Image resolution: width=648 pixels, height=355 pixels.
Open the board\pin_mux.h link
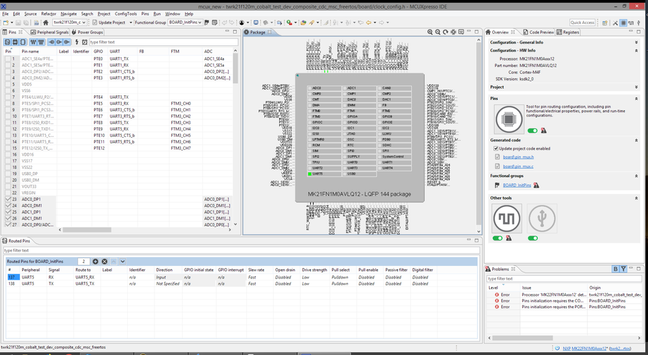click(518, 157)
